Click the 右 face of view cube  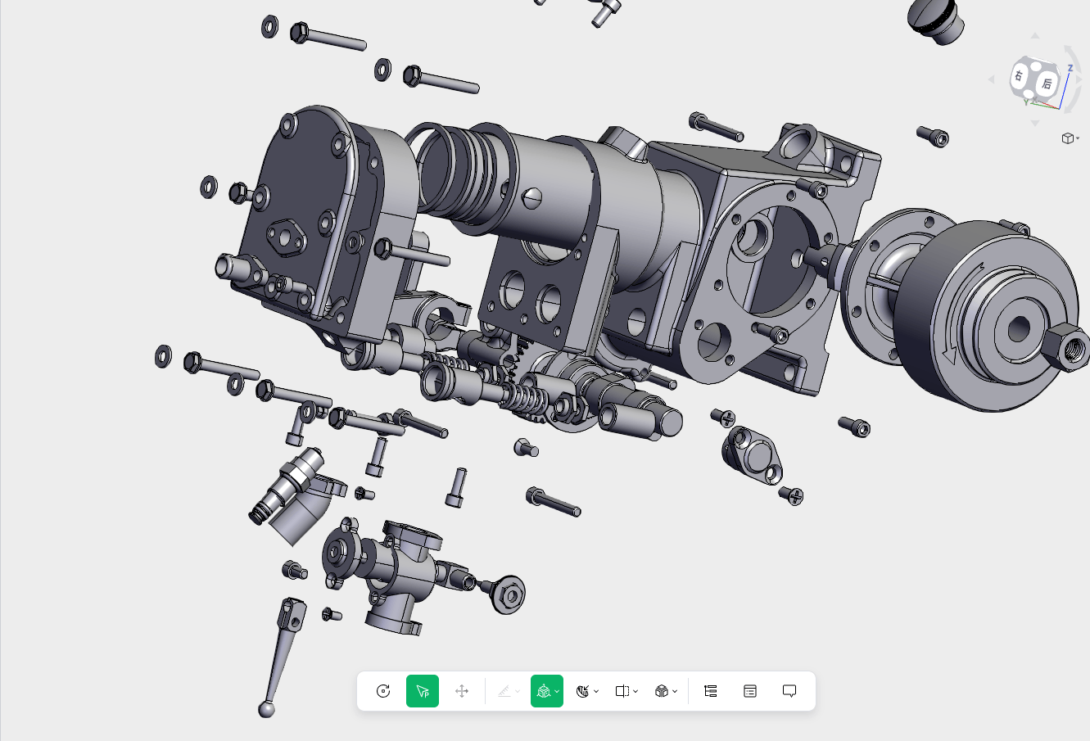click(x=1020, y=76)
